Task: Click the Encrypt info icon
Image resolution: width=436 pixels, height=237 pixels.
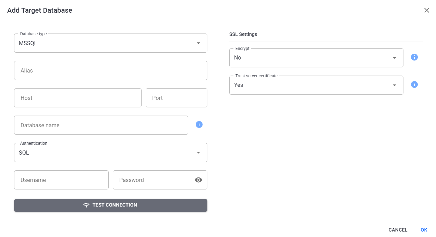Action: point(414,57)
